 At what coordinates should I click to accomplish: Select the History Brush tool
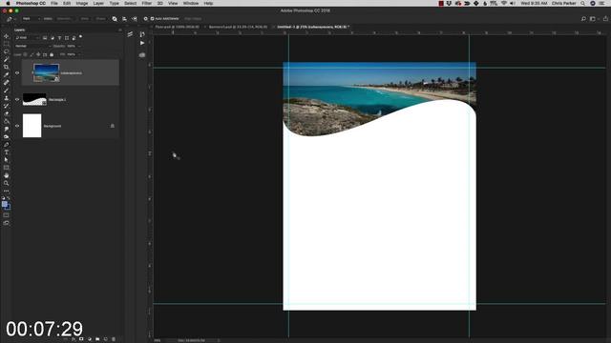click(x=7, y=106)
